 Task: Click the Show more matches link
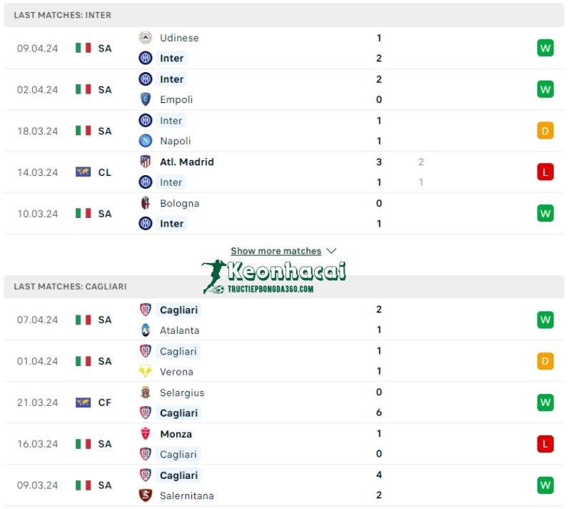tap(277, 251)
